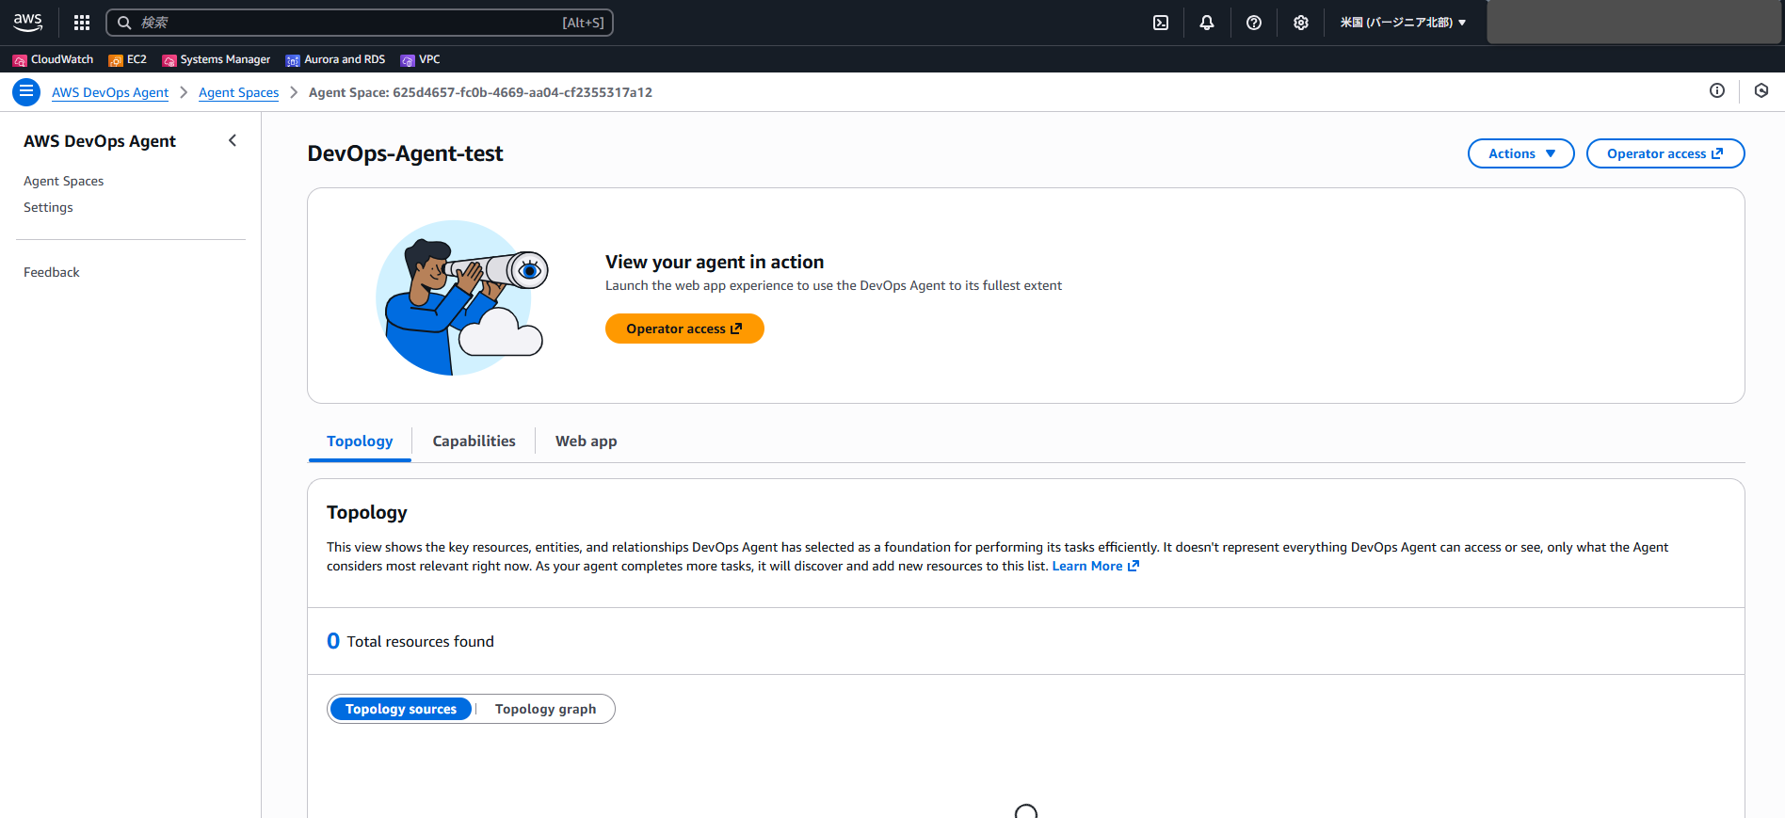Screen dimensions: 1785x818
Task: Open VPC favorite shortcut
Action: (x=421, y=59)
